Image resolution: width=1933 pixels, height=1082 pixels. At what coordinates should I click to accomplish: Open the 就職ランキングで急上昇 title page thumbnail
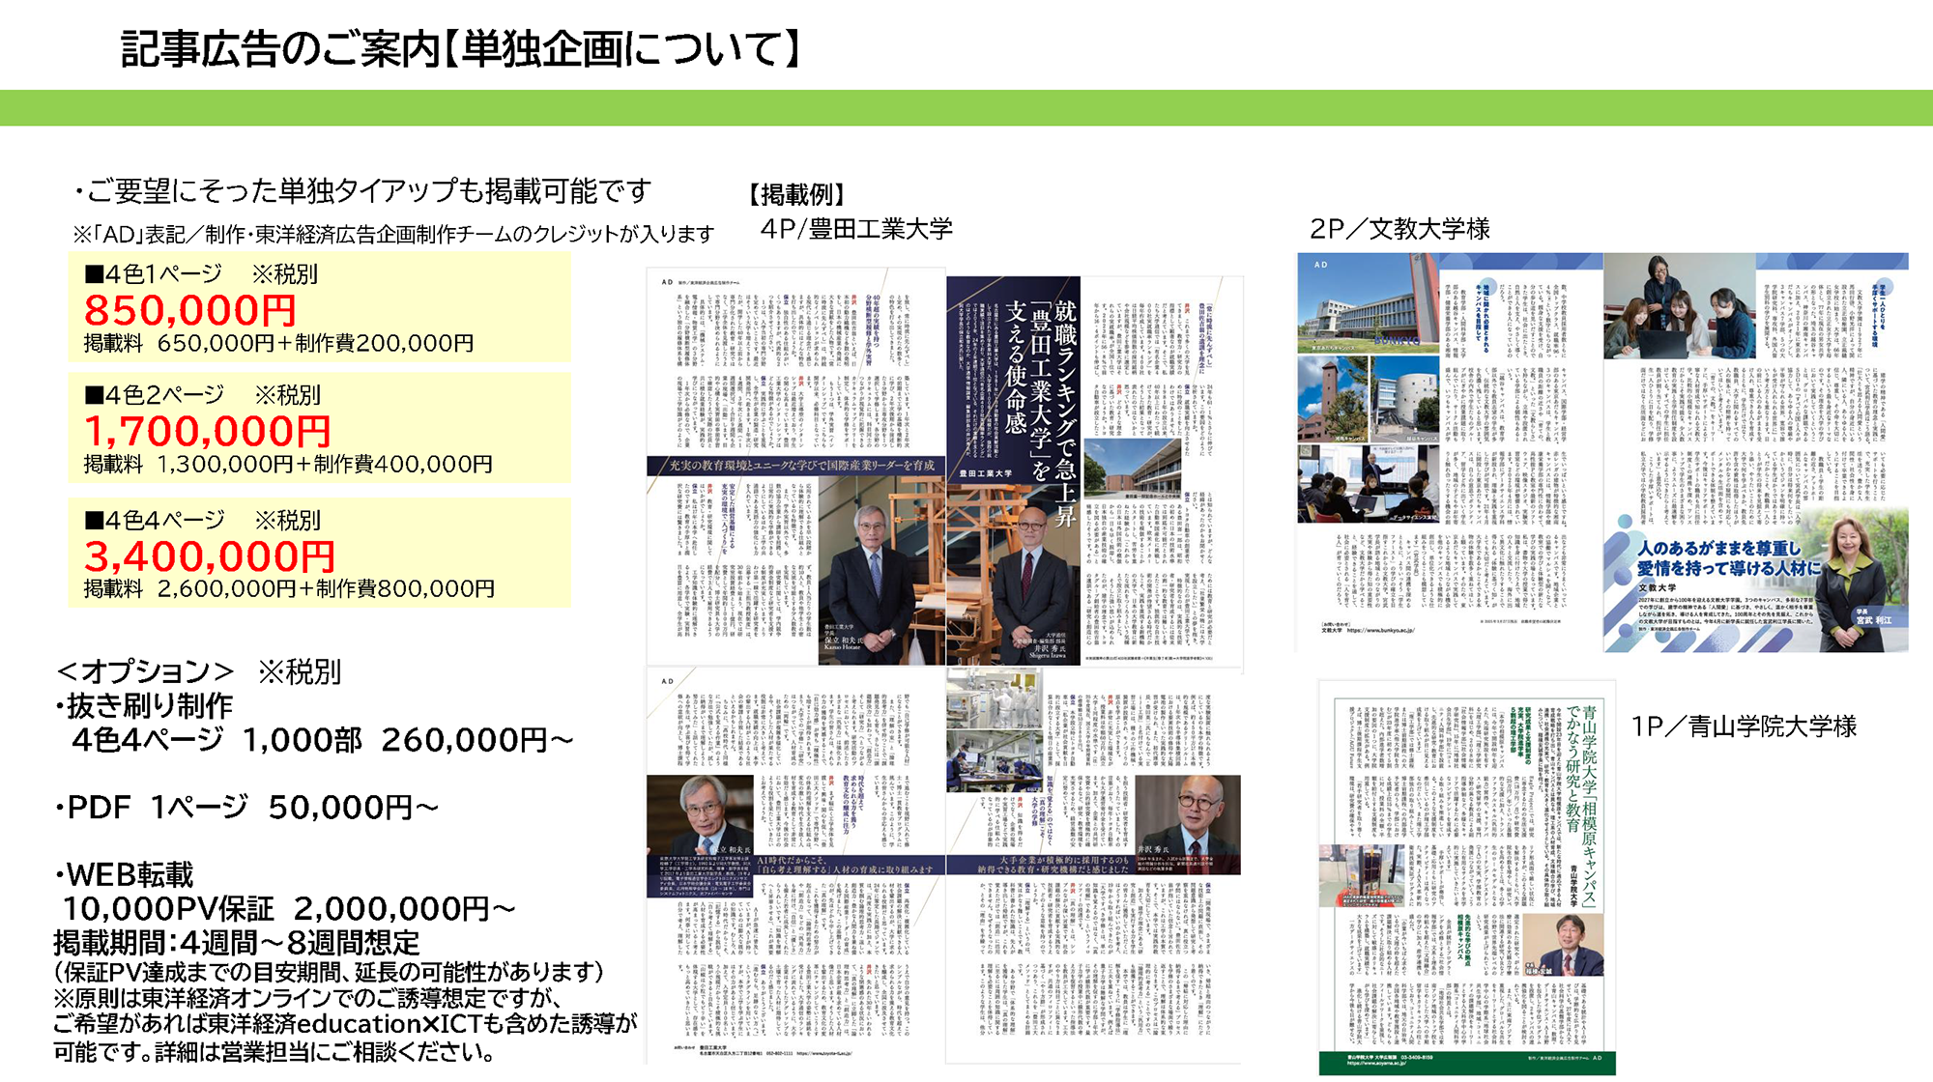1094,470
